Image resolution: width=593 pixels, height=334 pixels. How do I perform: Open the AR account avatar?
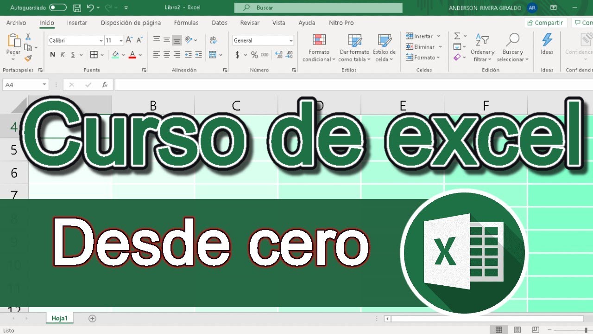pos(532,8)
